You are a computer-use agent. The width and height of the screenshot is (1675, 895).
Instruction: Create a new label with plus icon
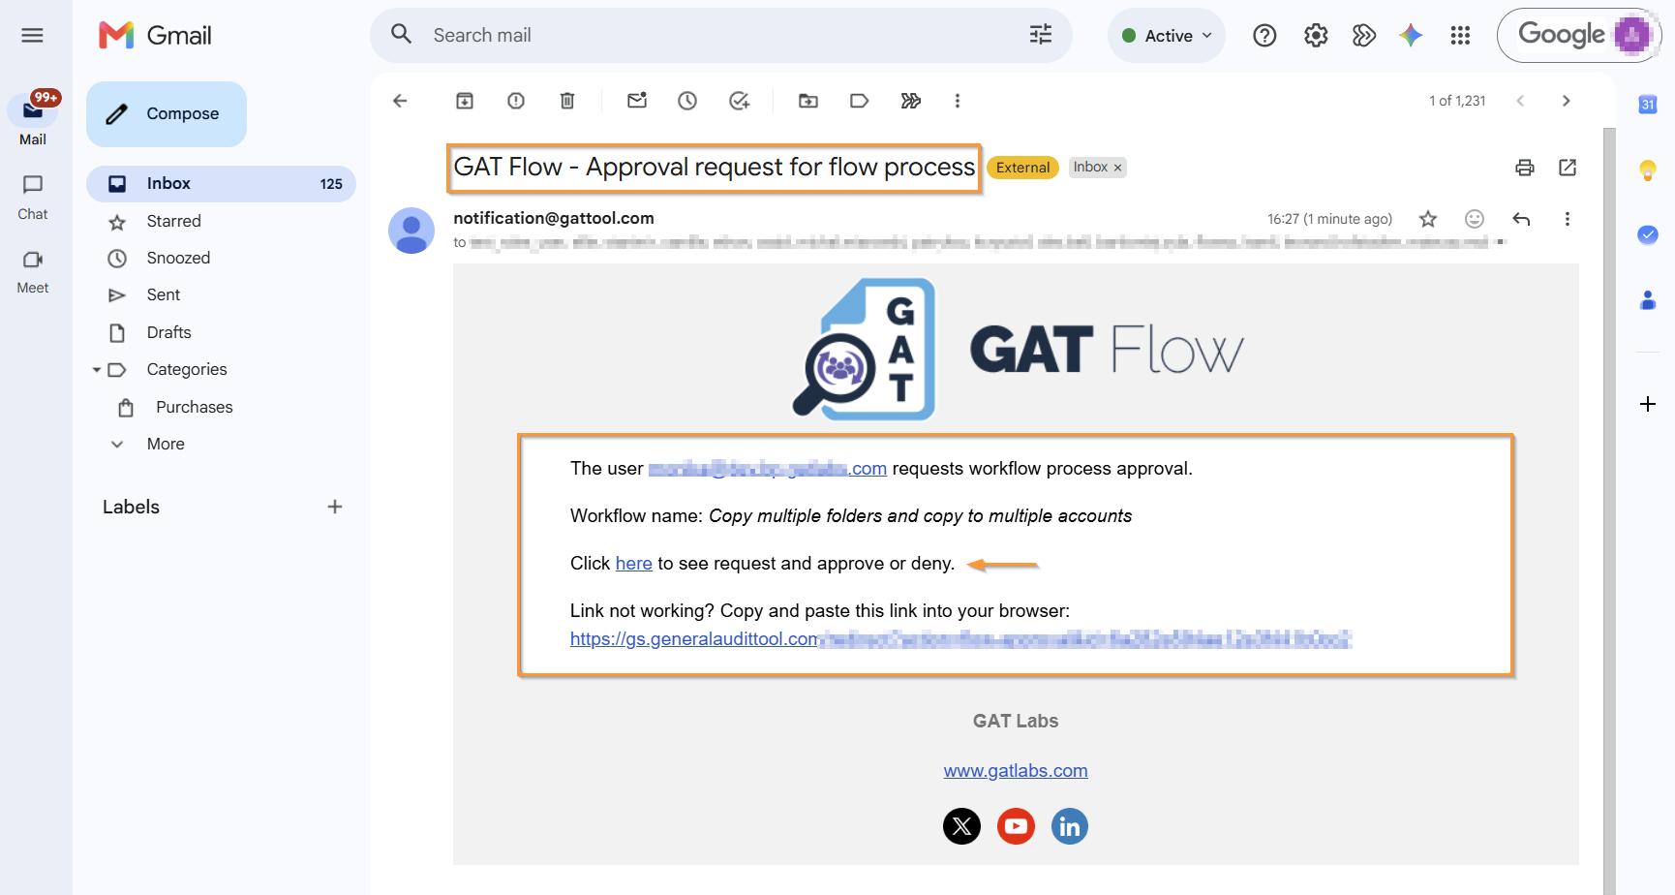pyautogui.click(x=335, y=507)
